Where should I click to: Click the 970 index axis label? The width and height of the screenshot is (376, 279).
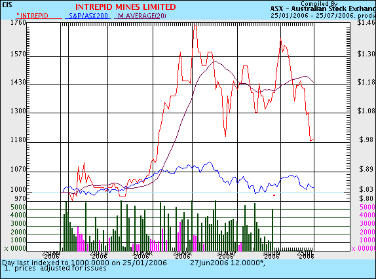[x=20, y=198]
